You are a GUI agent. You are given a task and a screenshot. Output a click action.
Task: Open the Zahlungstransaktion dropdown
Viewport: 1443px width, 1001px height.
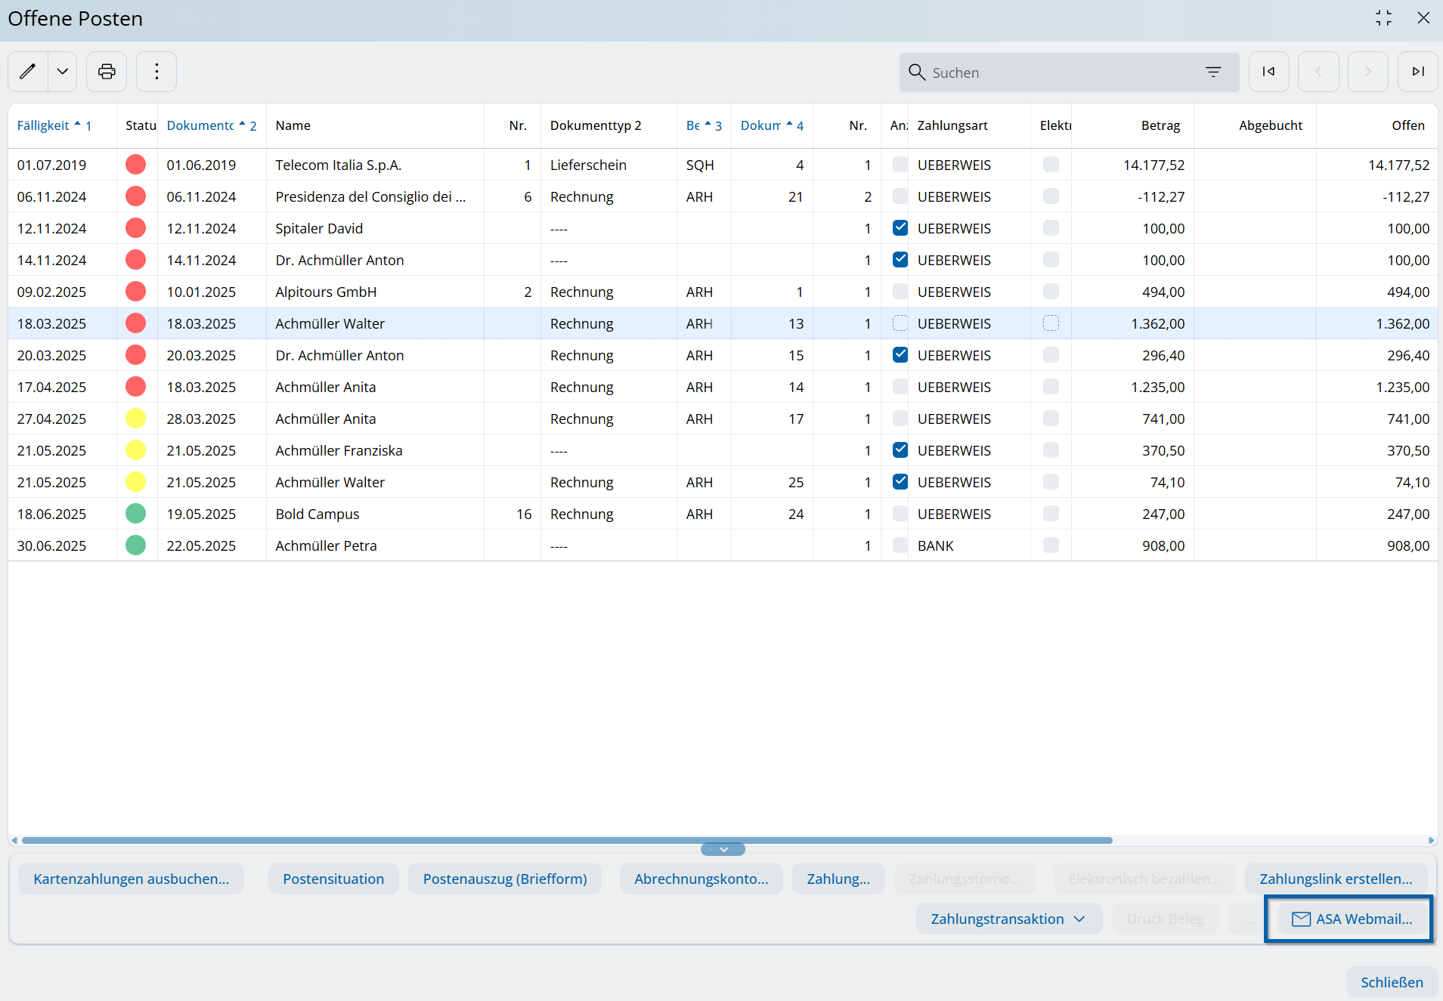pos(1008,919)
